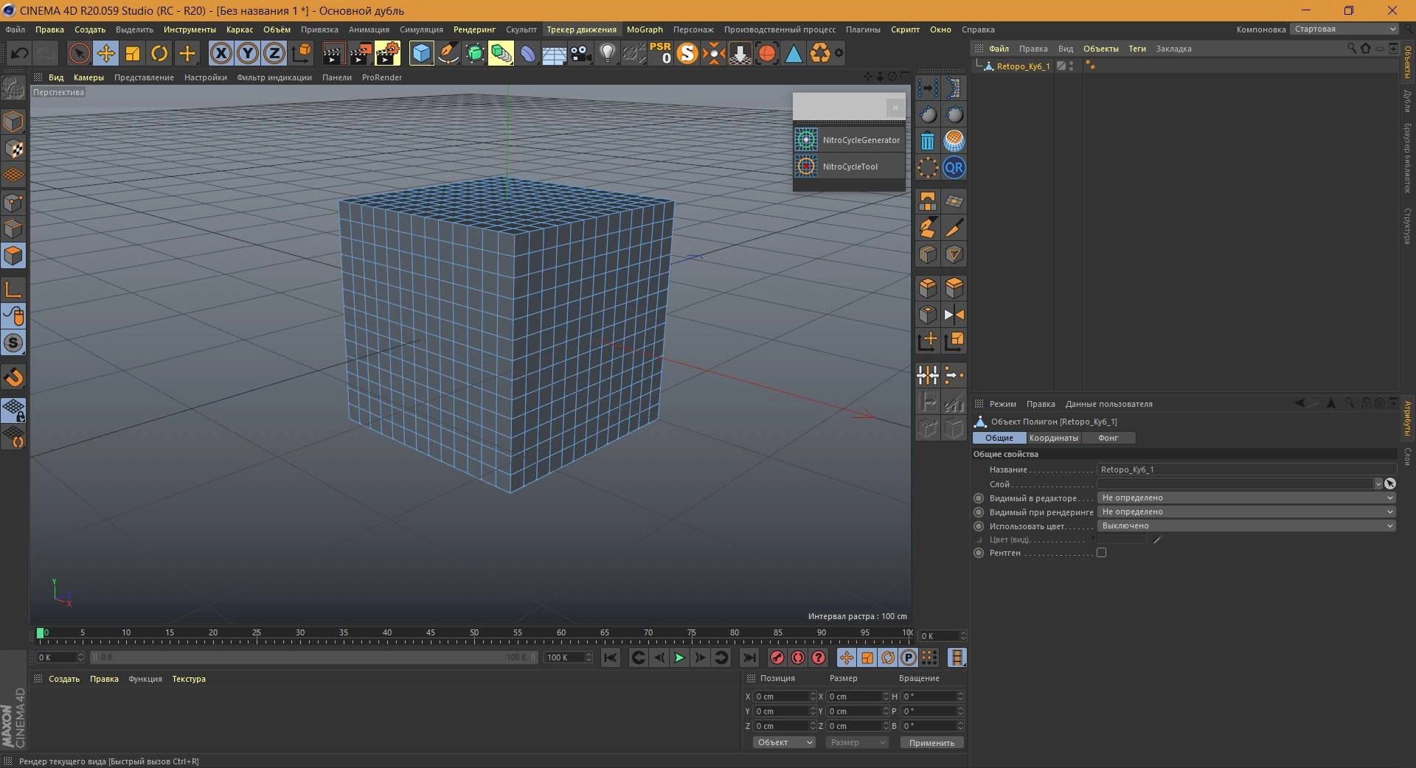Toggle animation dot for Видимый в редакторе
The image size is (1416, 768).
[x=979, y=498]
